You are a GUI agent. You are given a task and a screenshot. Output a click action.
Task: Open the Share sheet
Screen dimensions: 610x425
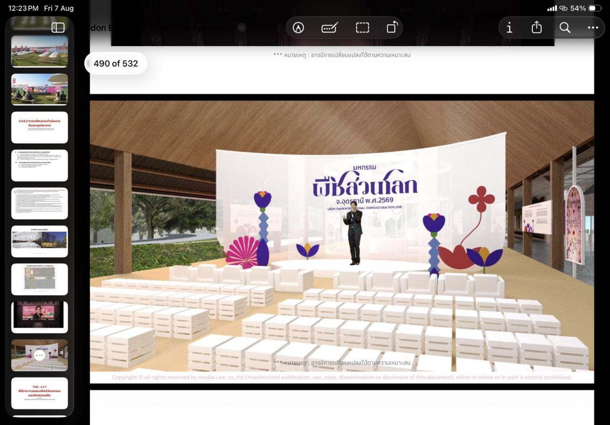click(x=537, y=27)
